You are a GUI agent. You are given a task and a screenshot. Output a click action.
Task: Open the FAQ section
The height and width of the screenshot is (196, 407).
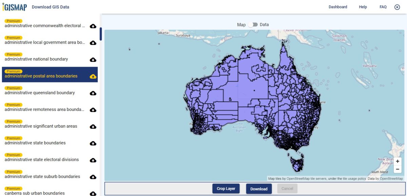(x=383, y=7)
